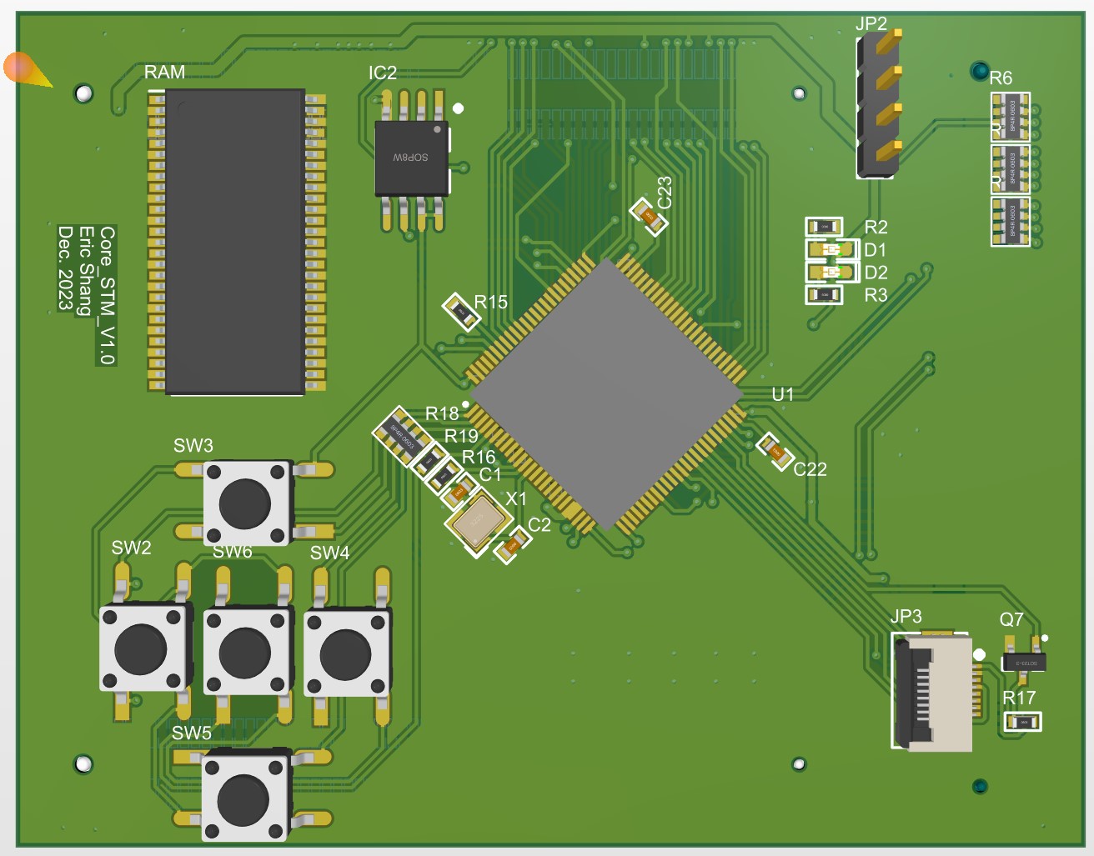The width and height of the screenshot is (1094, 856).
Task: Click the JP3 ribbon connector
Action: click(x=932, y=692)
